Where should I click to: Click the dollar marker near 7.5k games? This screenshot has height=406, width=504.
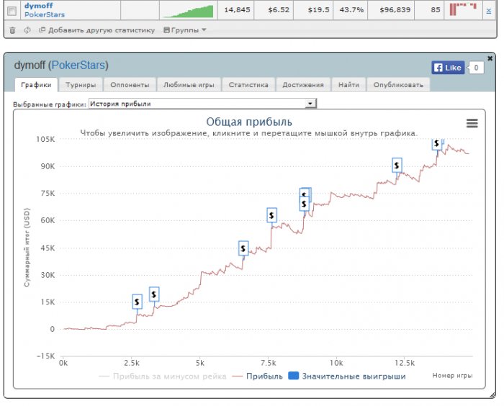coord(271,215)
